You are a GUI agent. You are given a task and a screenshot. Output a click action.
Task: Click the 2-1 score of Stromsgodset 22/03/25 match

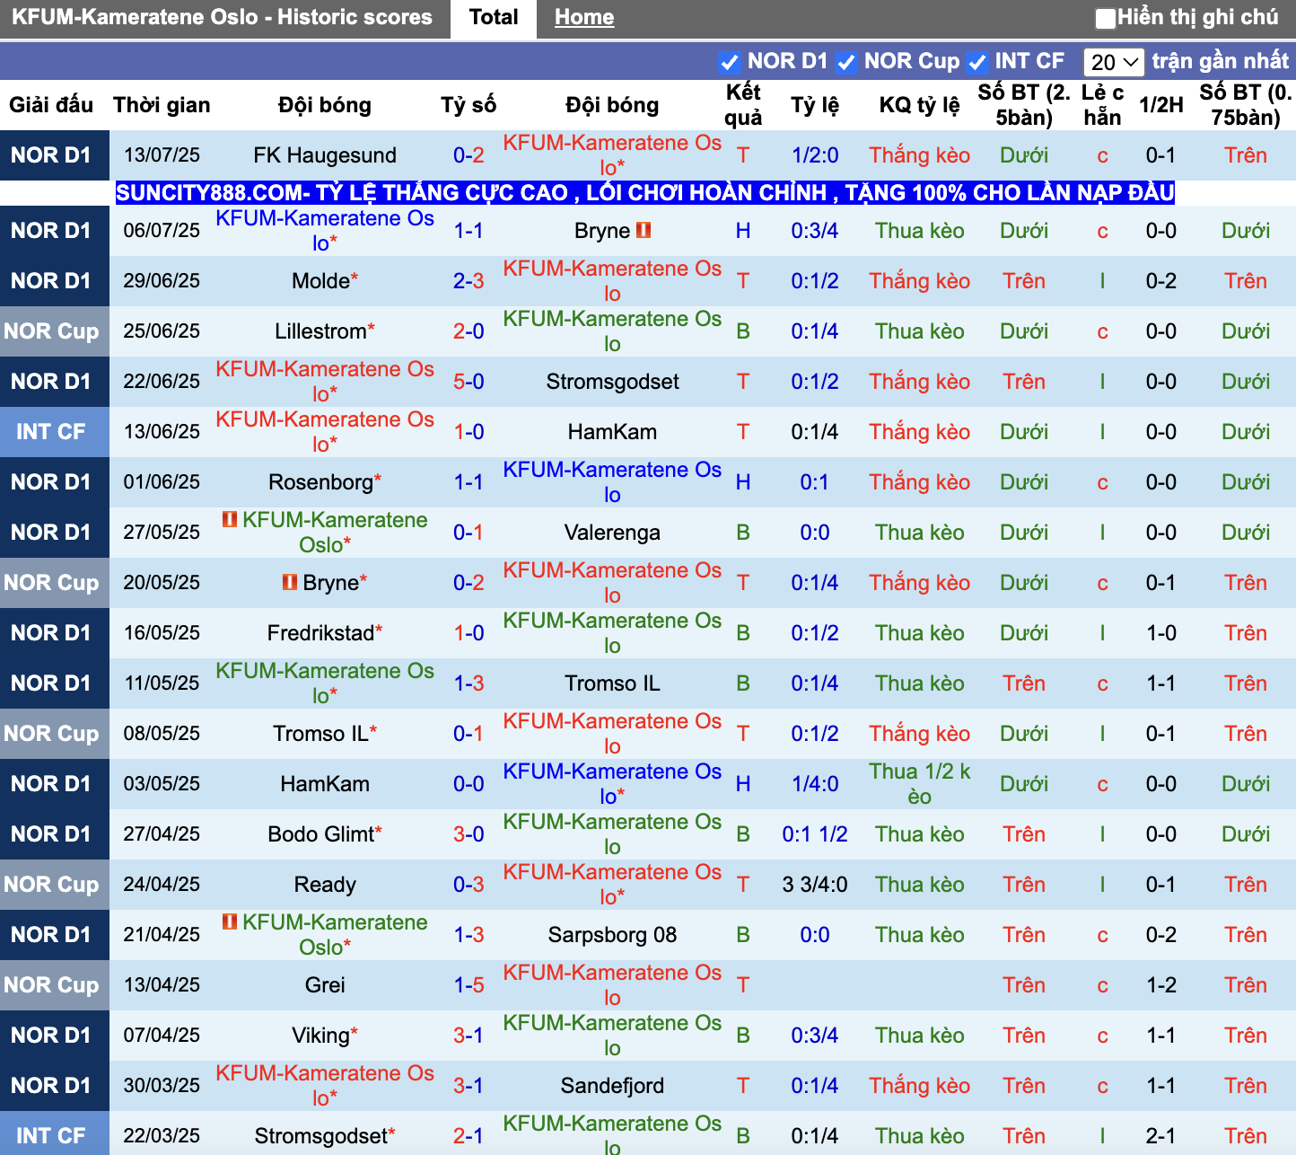click(x=468, y=1136)
